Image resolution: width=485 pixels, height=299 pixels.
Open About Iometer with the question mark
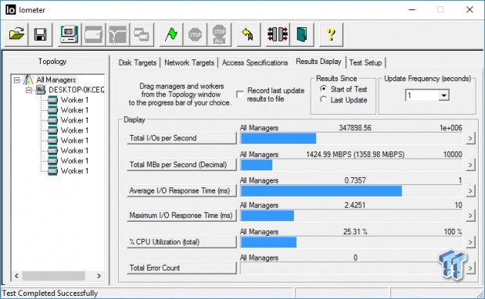(331, 34)
